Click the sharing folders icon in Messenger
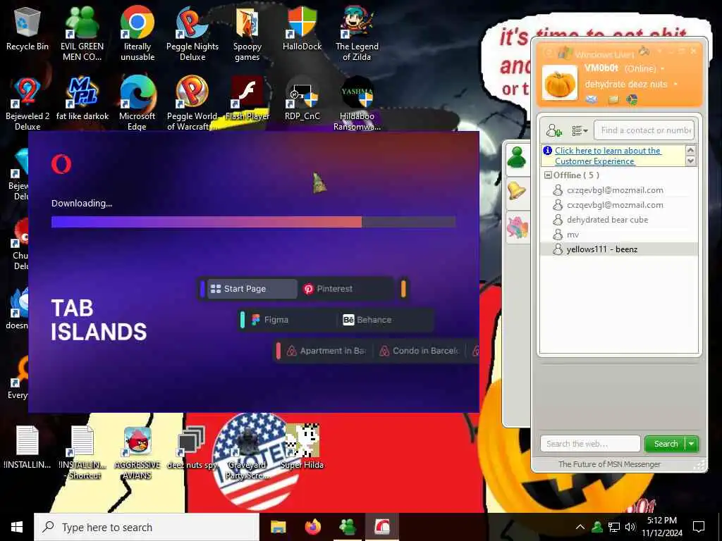 pos(613,99)
